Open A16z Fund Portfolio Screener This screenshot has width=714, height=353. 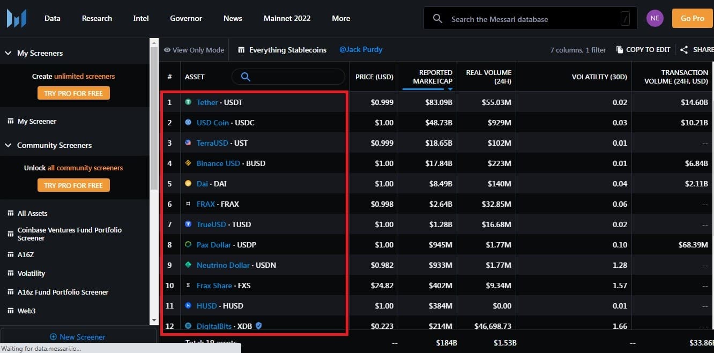point(63,292)
